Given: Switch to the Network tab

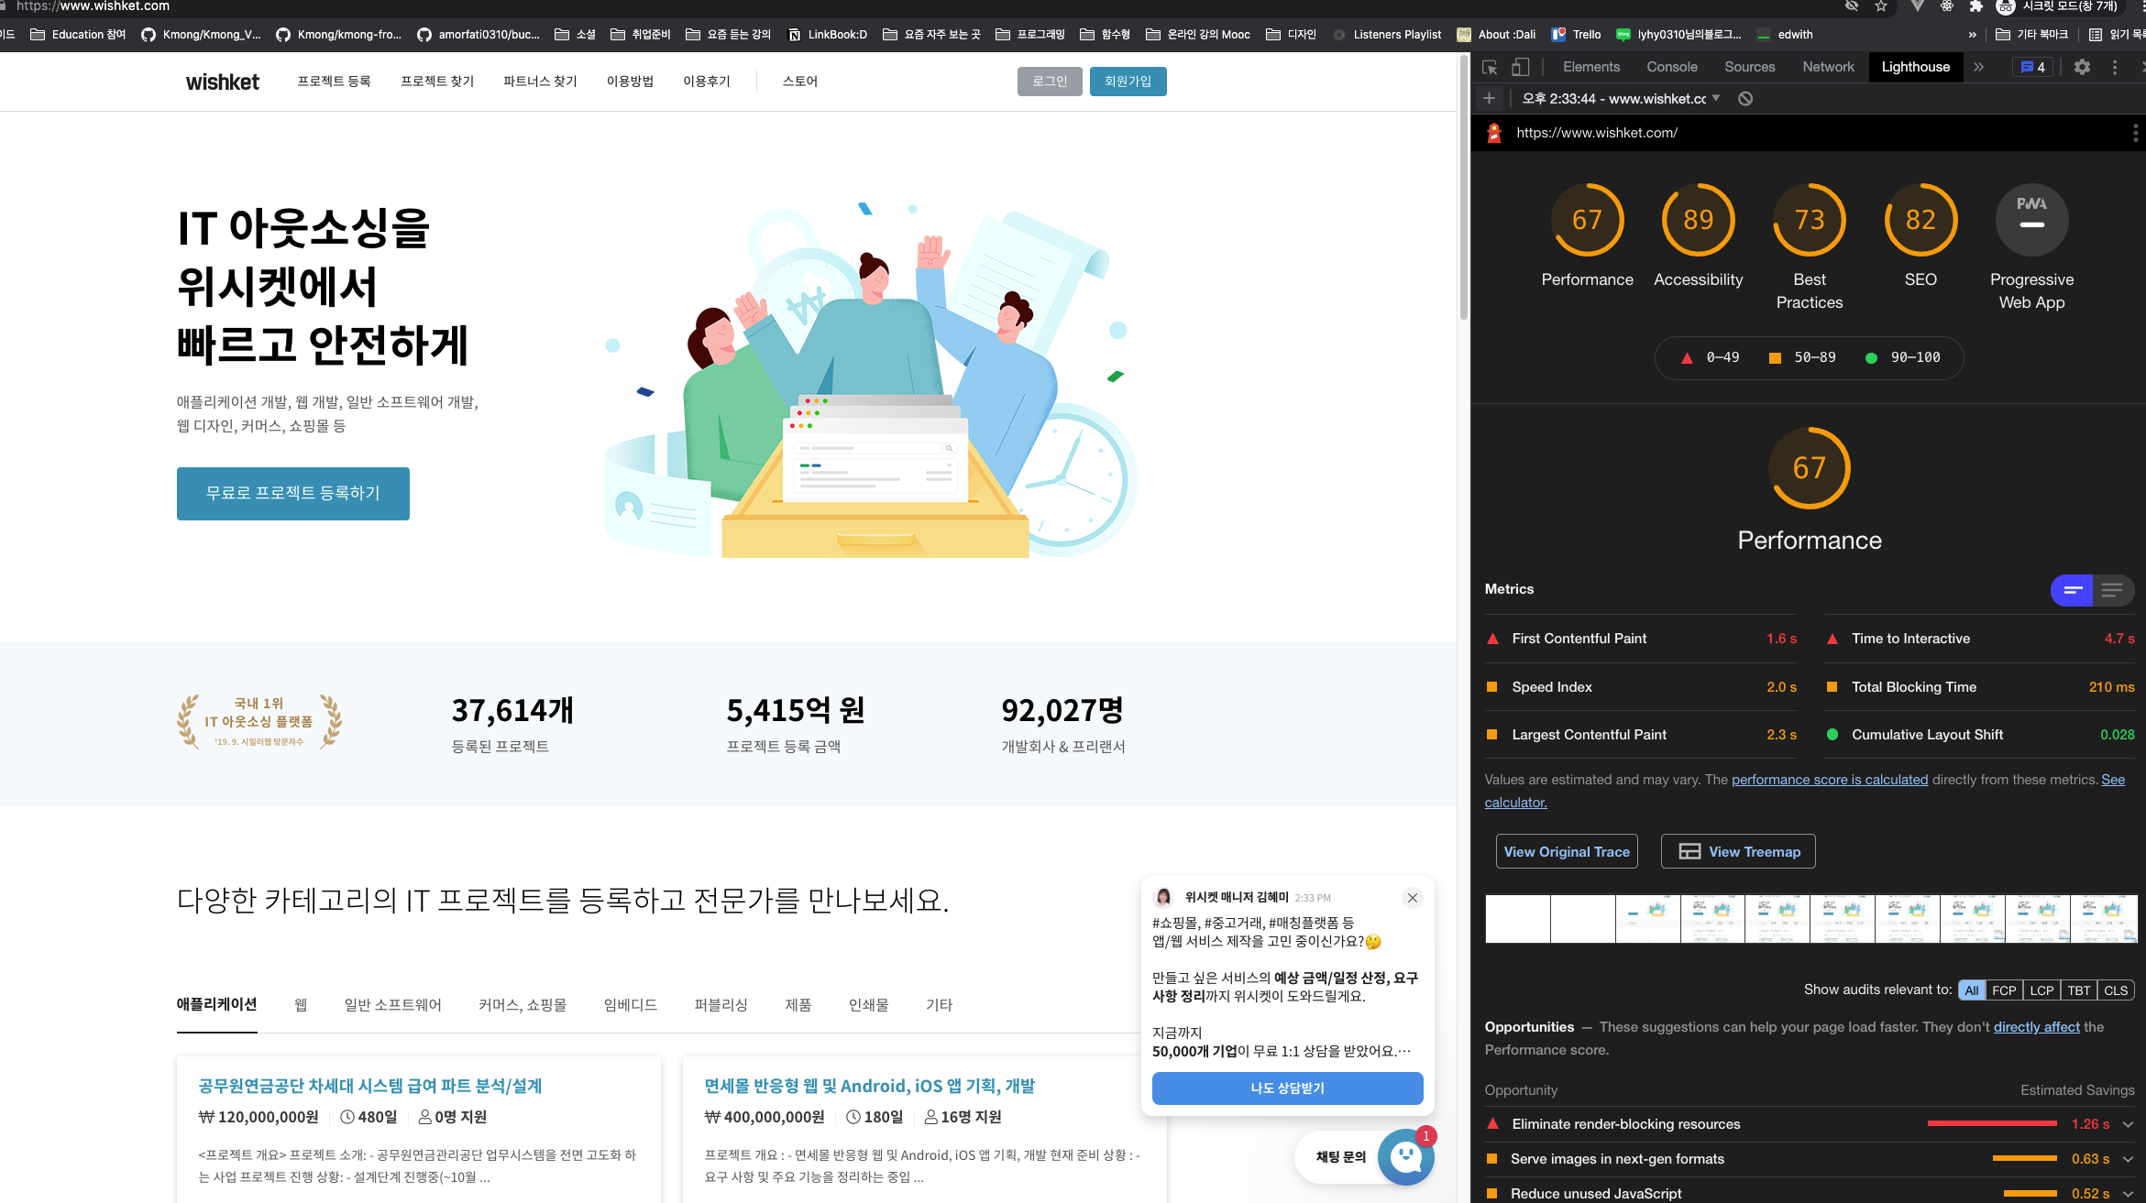Looking at the screenshot, I should click(x=1828, y=67).
